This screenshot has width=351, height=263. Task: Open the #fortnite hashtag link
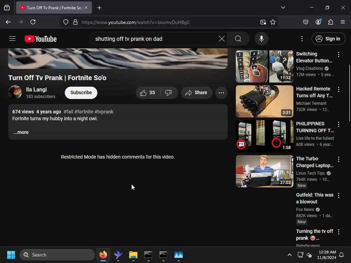coord(84,112)
